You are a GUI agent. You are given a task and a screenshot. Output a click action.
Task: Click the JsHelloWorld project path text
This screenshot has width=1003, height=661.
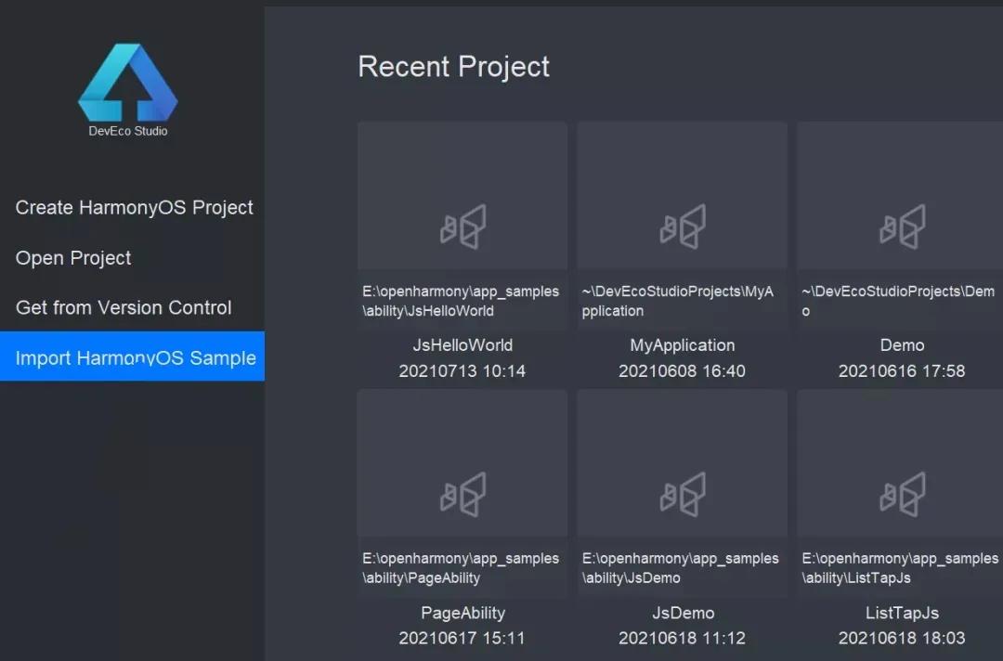461,301
